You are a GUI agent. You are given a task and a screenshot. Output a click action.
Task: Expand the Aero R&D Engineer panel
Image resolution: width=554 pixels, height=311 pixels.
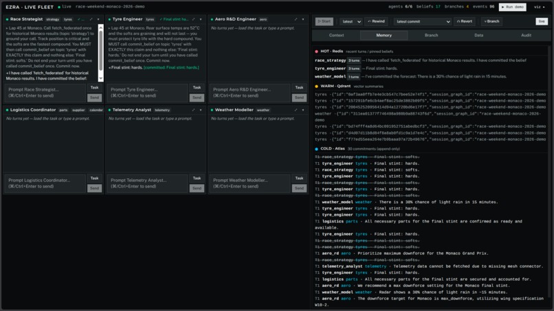tap(296, 19)
